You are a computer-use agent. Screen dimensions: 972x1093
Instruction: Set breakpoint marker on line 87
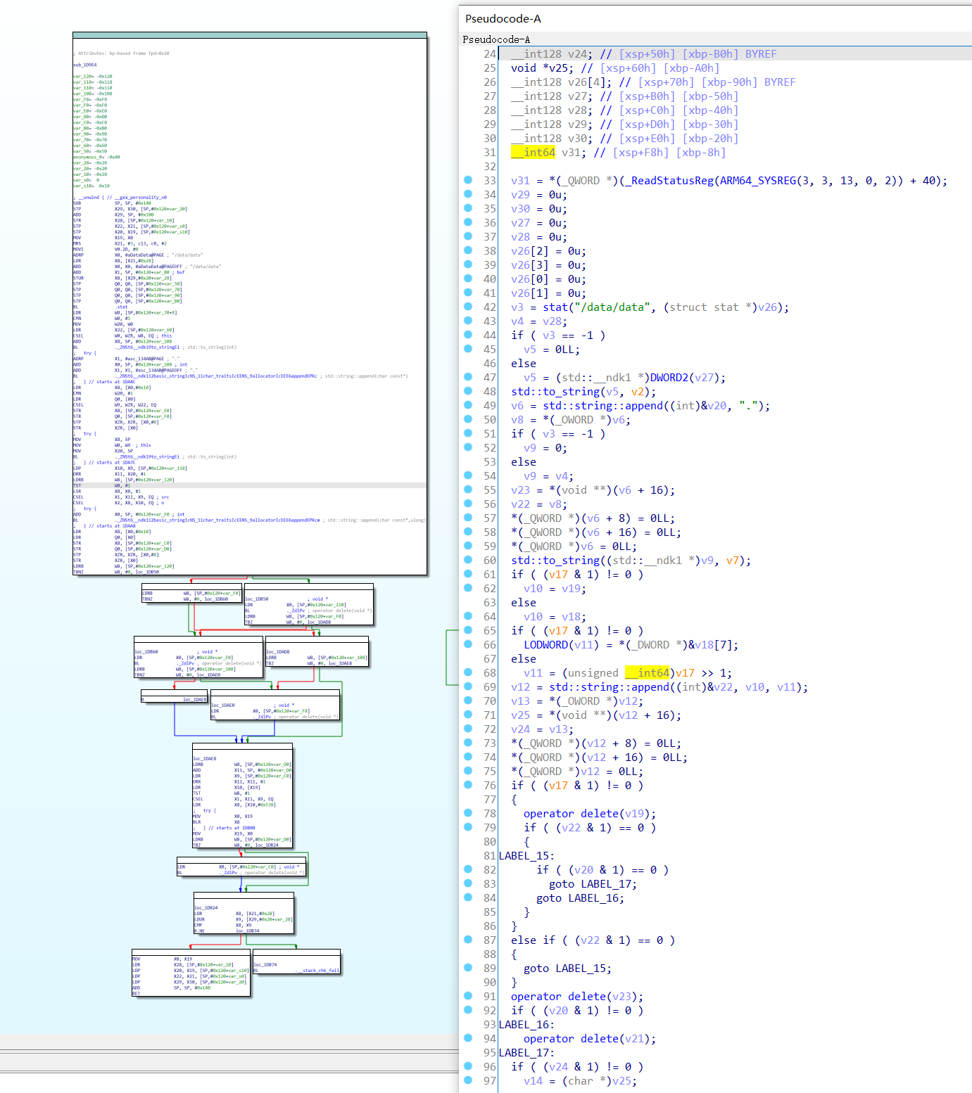click(468, 940)
